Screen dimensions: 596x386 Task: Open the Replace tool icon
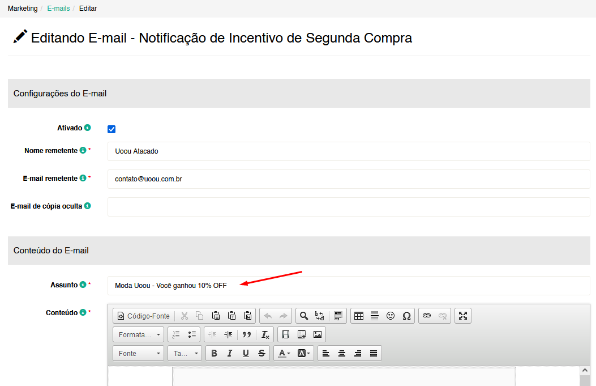click(x=320, y=316)
